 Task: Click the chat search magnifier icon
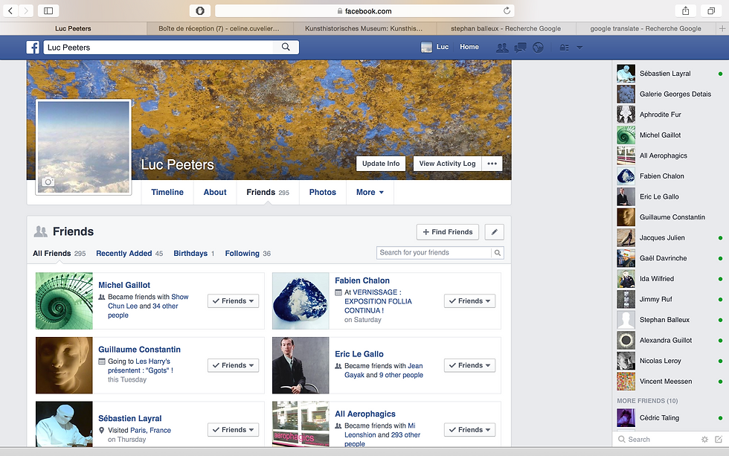tap(622, 440)
